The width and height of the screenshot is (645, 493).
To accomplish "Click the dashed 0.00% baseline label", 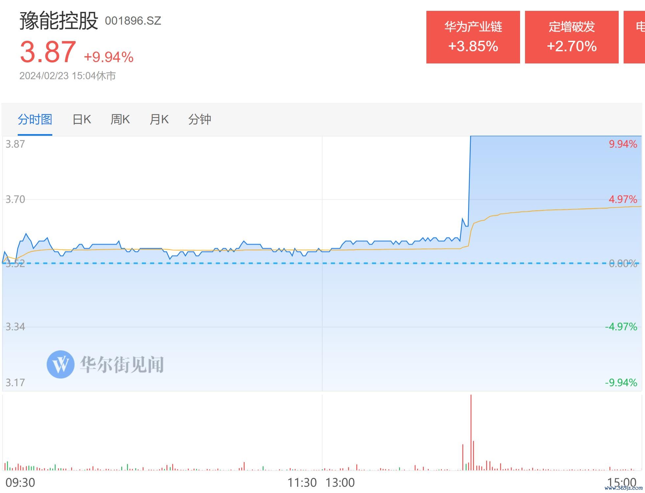I will coord(623,264).
